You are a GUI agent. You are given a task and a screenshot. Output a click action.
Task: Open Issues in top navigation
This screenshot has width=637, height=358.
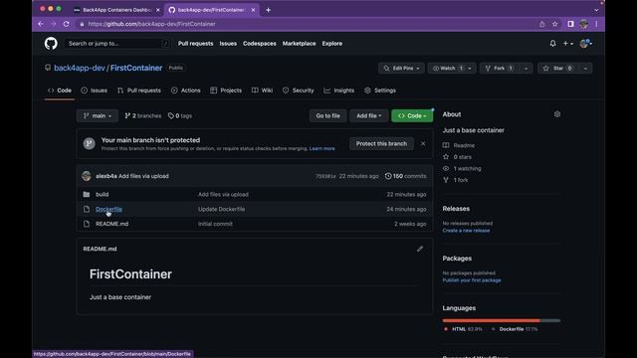[x=228, y=44]
